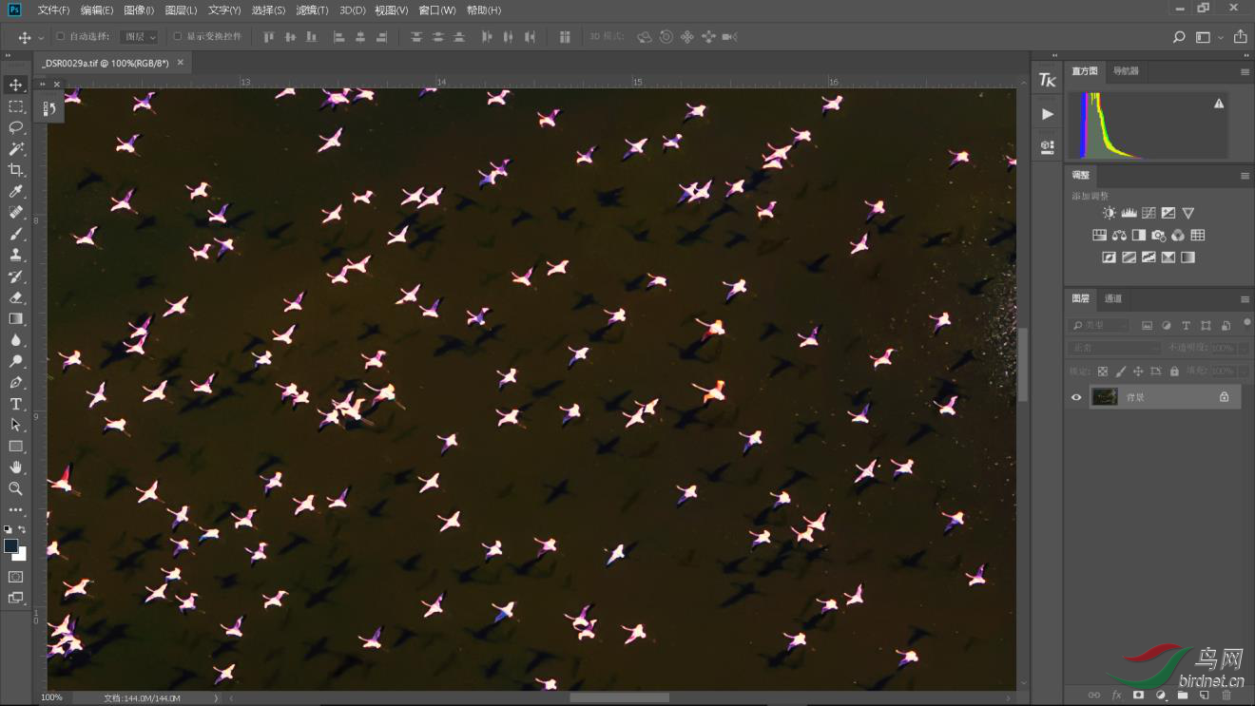1255x706 pixels.
Task: Add a Brightness/Contrast adjustment
Action: [x=1109, y=214]
